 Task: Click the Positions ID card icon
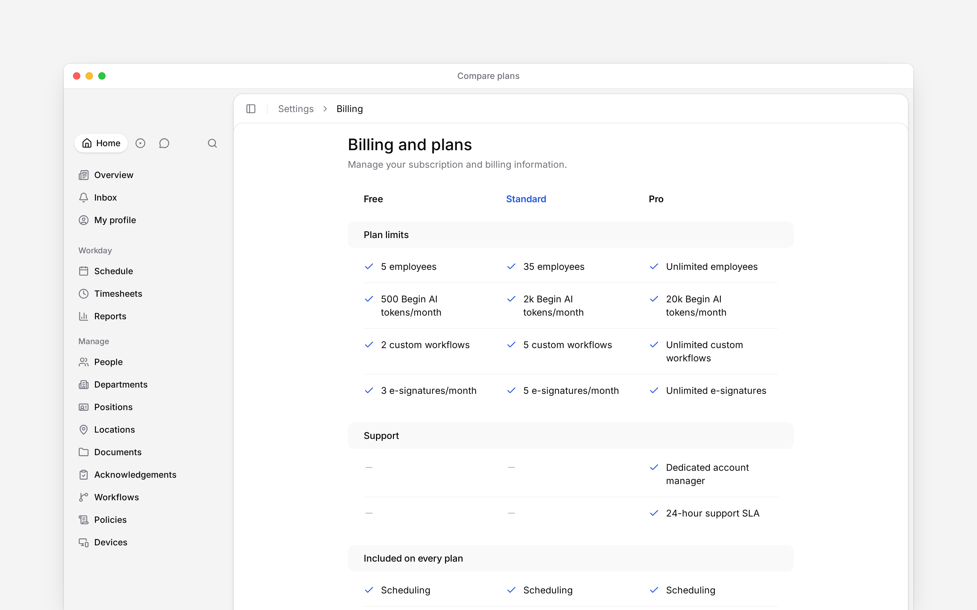pos(84,407)
